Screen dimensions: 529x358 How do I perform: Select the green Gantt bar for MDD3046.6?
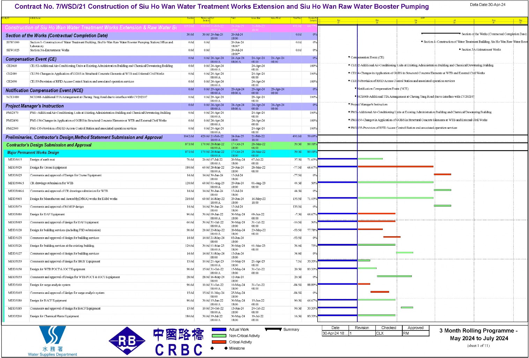[x=442, y=190]
